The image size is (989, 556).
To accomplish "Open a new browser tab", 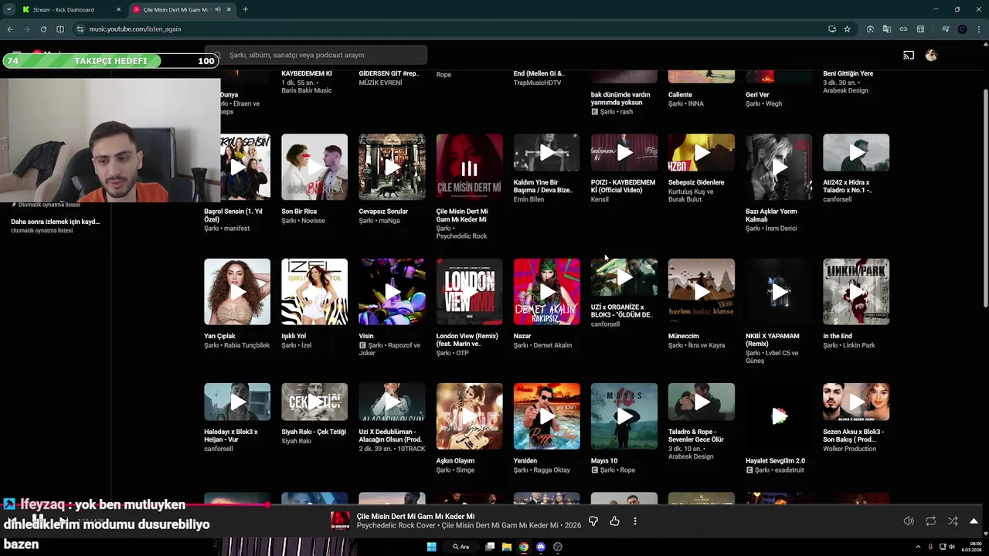I will (x=245, y=9).
